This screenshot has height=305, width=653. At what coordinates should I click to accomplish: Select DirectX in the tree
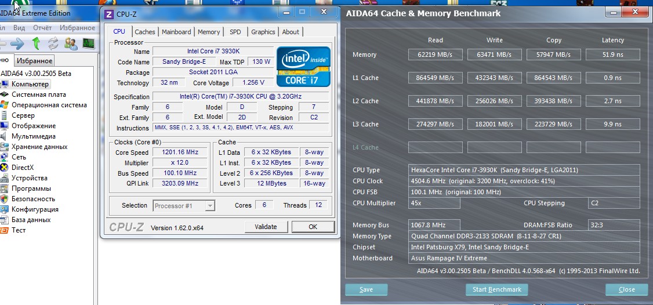click(x=23, y=168)
